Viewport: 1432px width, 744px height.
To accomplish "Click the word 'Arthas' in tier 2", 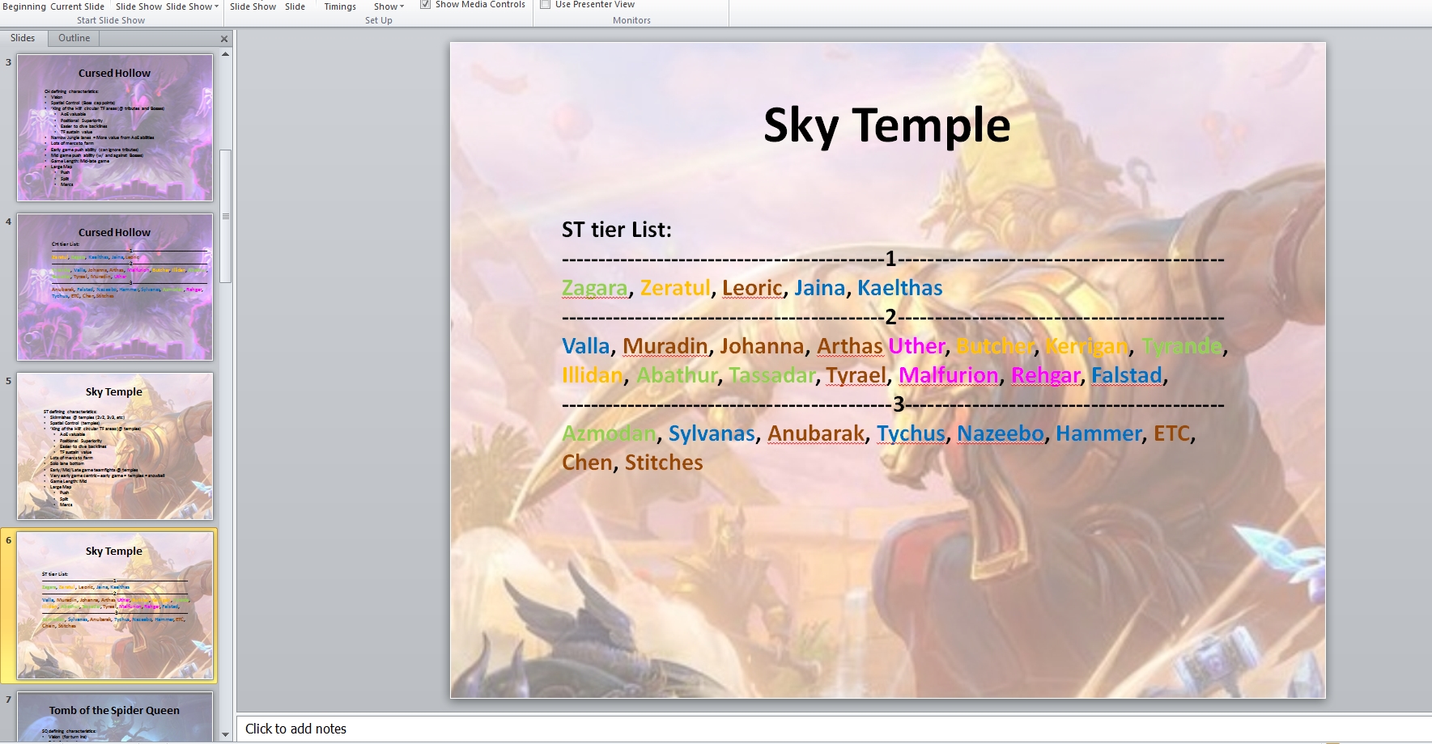I will point(849,346).
